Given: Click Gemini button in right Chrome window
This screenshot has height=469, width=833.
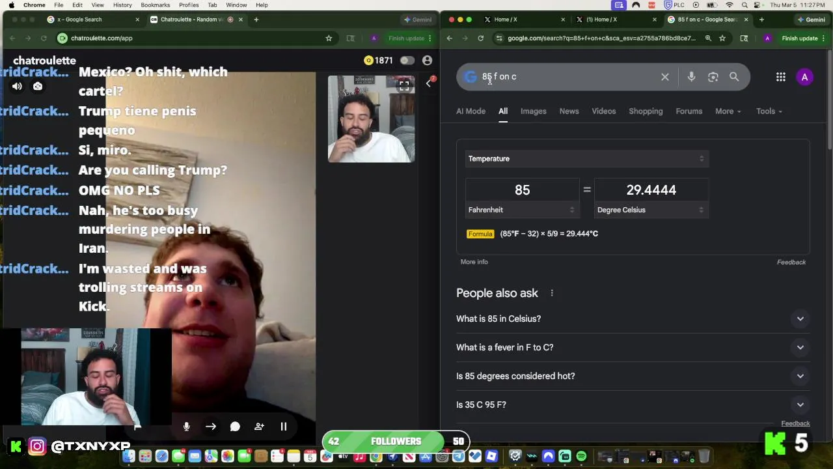Looking at the screenshot, I should [812, 20].
